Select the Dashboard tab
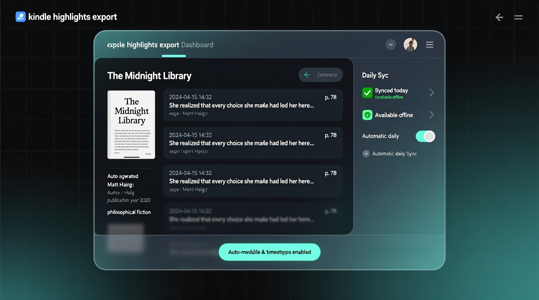 [x=197, y=45]
